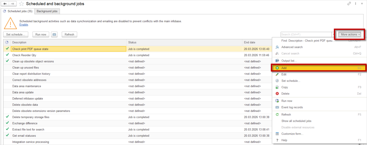Choose Show all scheduled jobs from menu
367x145 pixels.
[x=296, y=121]
